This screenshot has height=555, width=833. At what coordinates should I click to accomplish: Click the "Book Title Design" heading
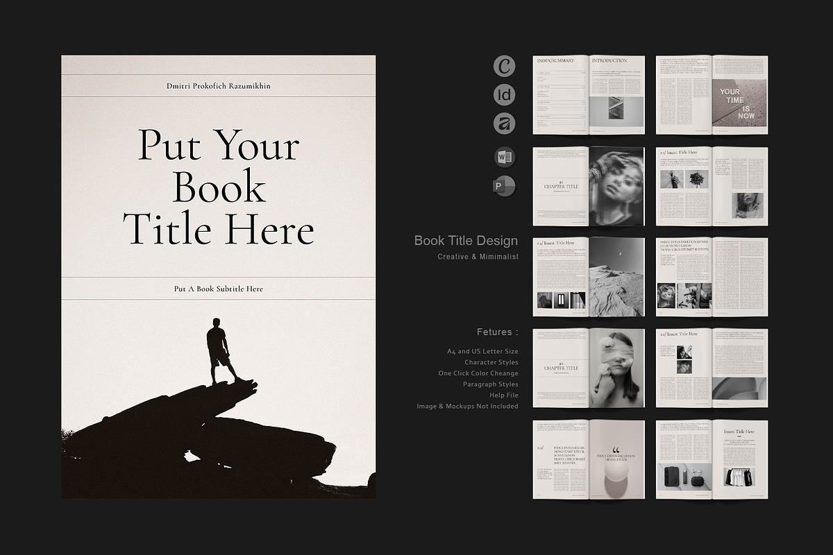point(466,241)
